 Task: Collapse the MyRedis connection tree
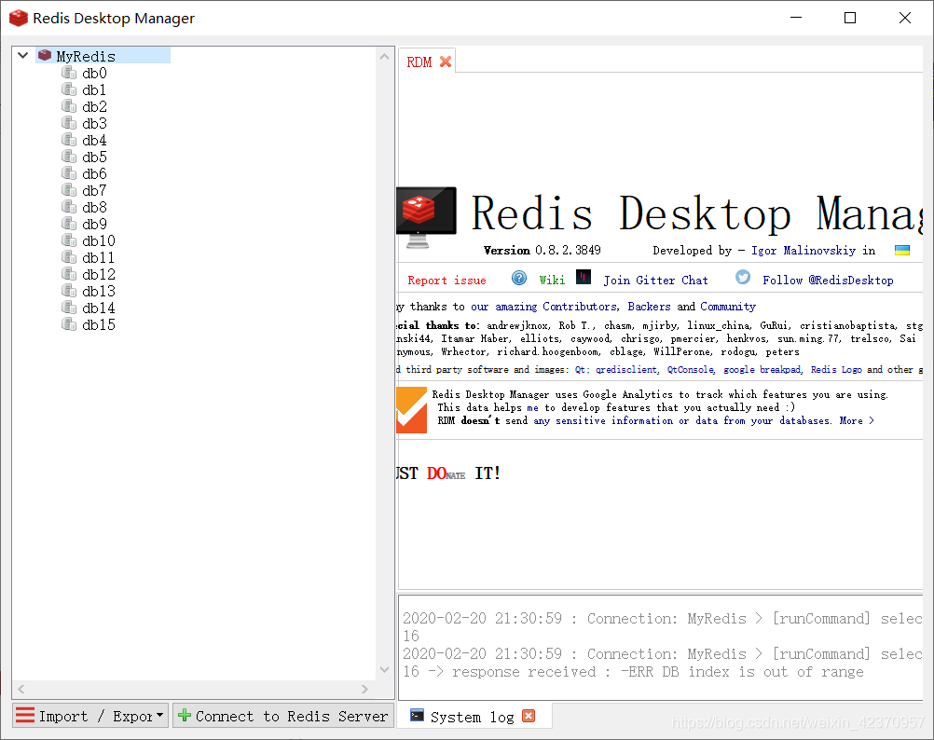22,55
